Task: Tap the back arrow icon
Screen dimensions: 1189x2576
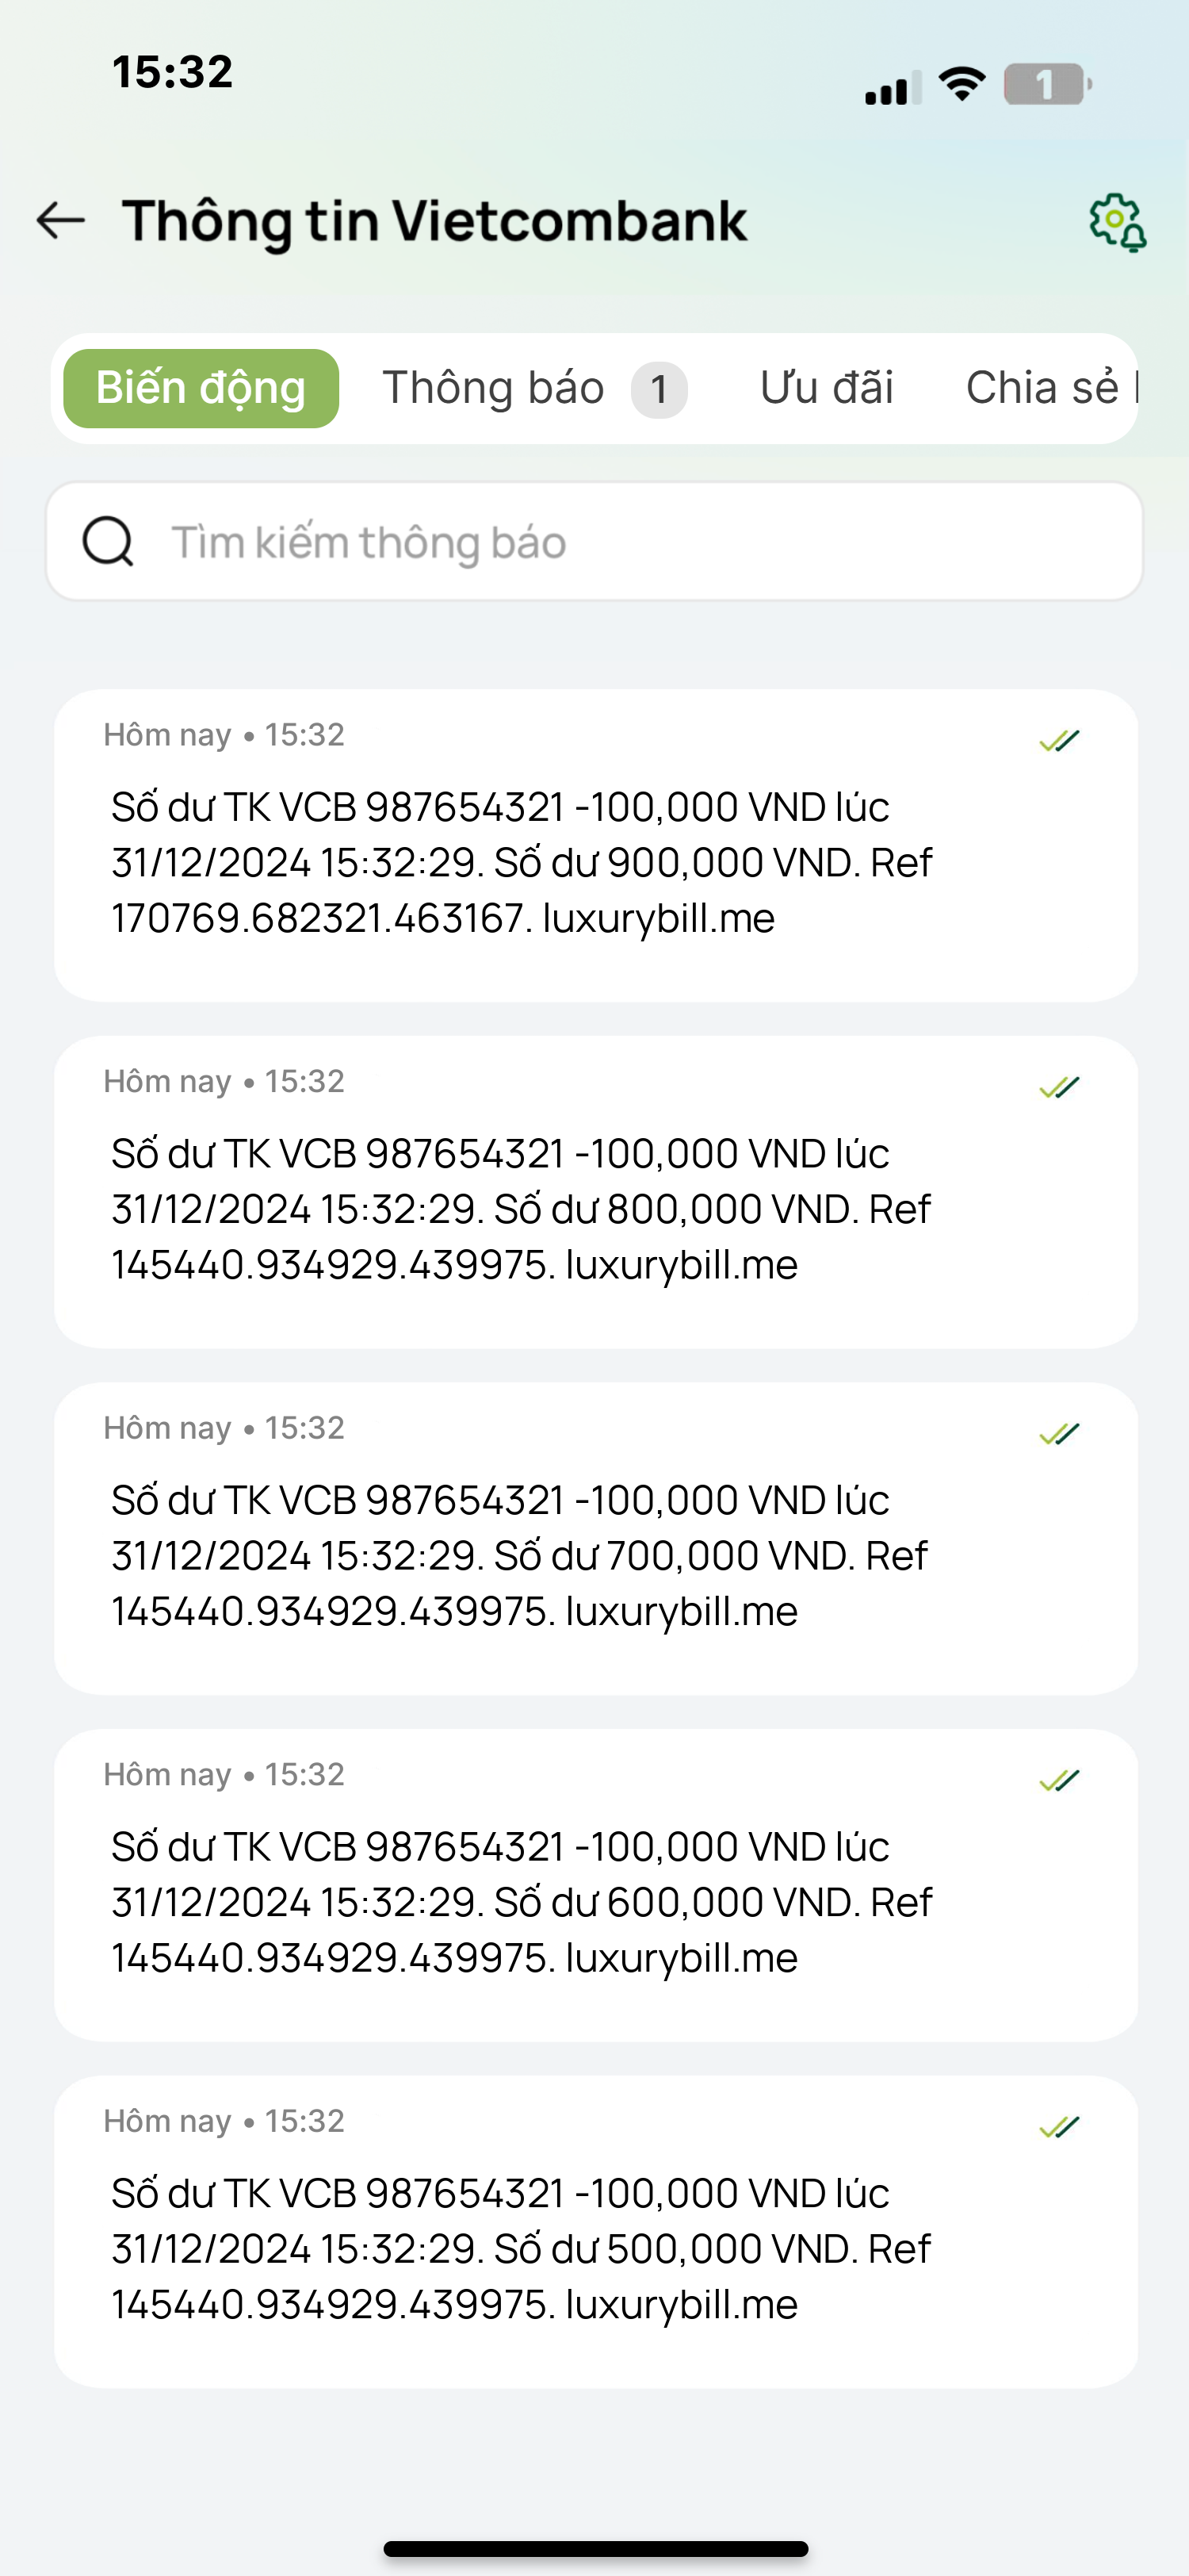Action: tap(61, 220)
